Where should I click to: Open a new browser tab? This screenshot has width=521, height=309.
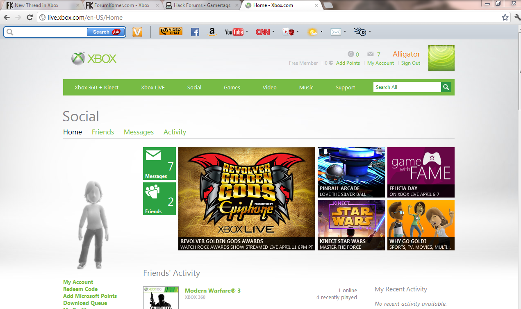[328, 5]
